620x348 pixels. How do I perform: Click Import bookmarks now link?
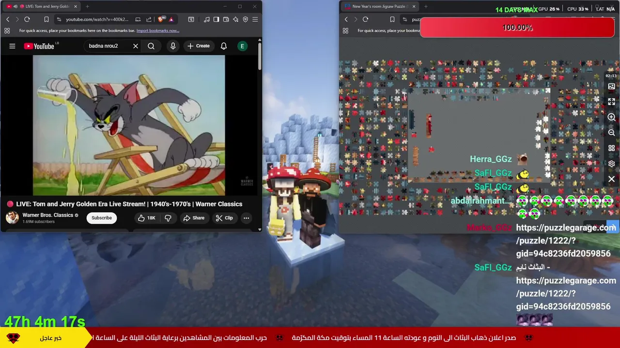[x=157, y=30]
